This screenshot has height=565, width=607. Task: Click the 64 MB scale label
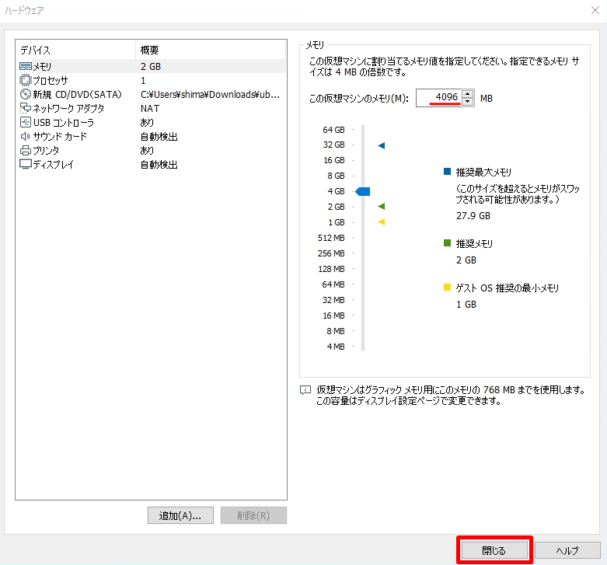point(333,284)
